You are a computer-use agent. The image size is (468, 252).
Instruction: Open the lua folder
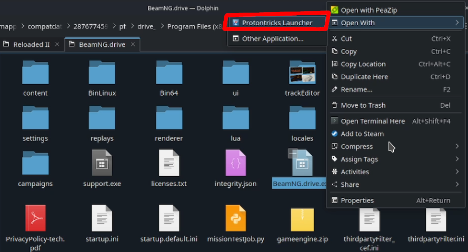point(235,118)
